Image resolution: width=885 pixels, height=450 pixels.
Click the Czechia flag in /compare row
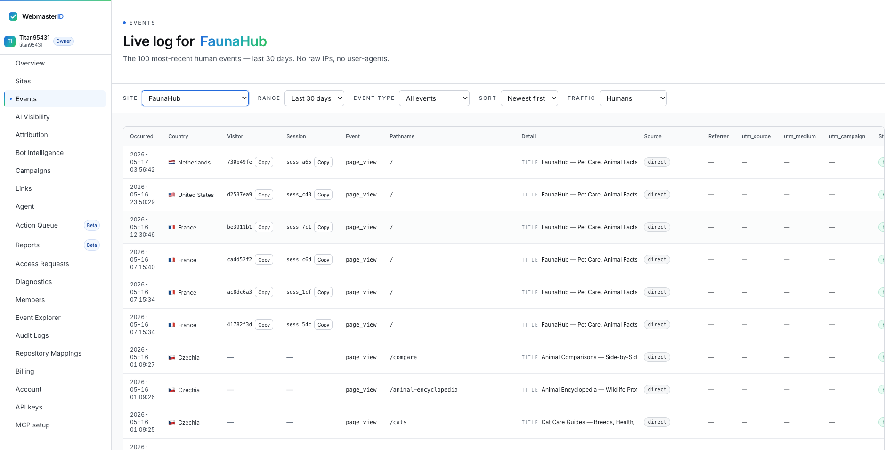click(x=172, y=357)
